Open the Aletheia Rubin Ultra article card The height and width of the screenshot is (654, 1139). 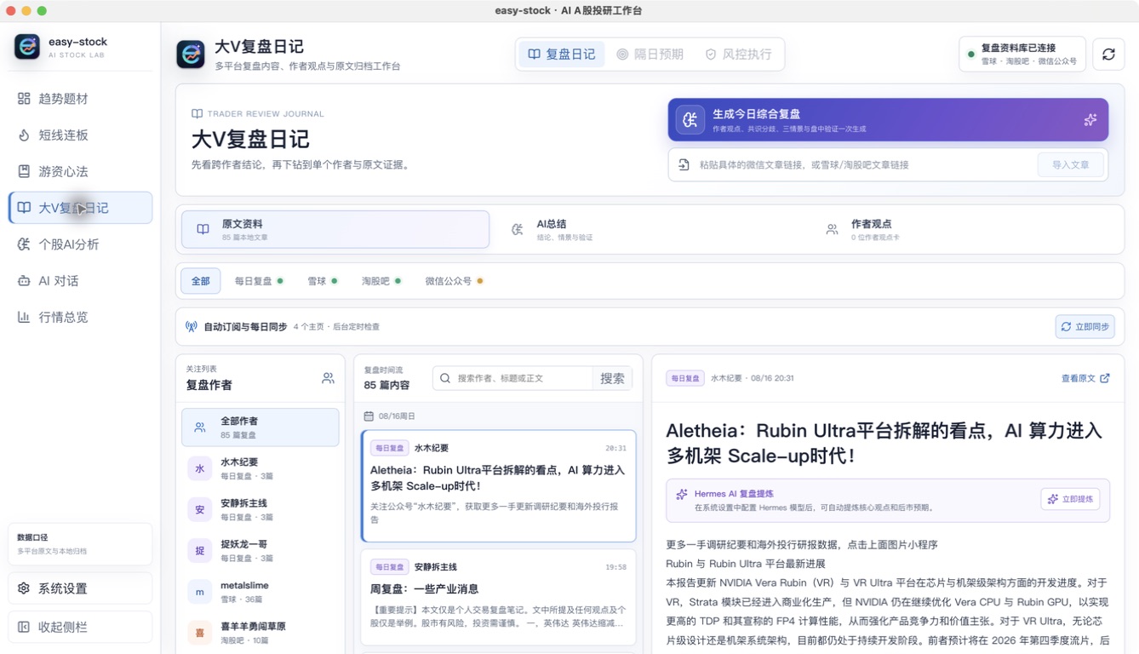[499, 485]
